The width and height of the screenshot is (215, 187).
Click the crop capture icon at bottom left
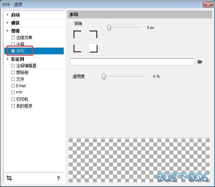click(9, 178)
